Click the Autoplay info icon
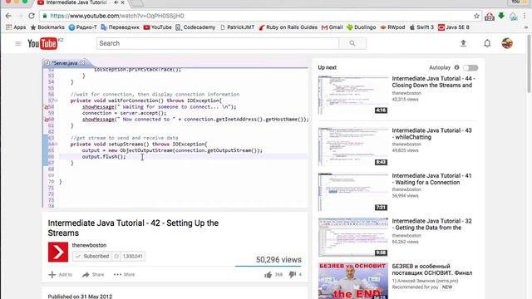 pyautogui.click(x=456, y=67)
